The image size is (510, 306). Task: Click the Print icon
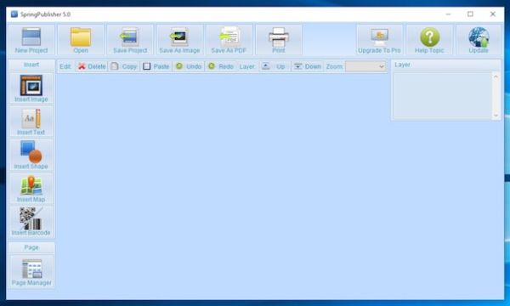(x=279, y=40)
